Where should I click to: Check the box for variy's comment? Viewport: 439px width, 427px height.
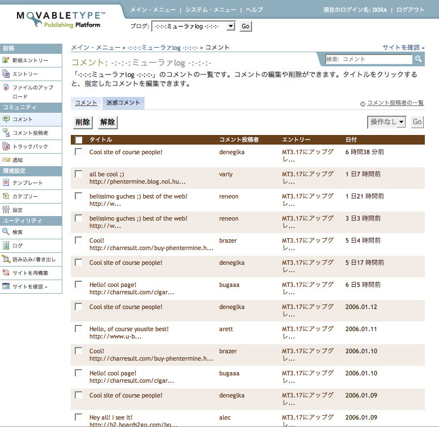click(x=79, y=174)
